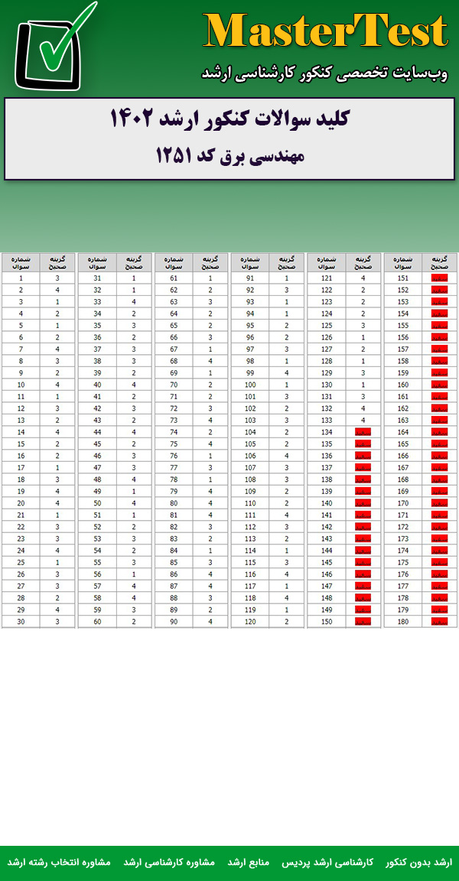
Task: Click the question number 120 cell
Action: 250,622
